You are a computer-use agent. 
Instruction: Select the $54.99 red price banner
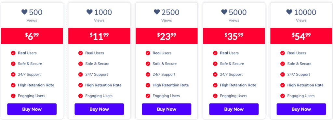pos(301,36)
